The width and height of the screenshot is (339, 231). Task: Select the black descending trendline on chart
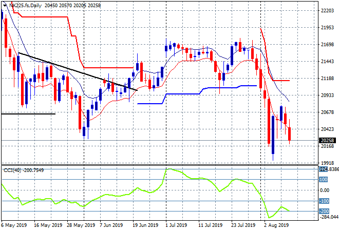click(x=78, y=71)
